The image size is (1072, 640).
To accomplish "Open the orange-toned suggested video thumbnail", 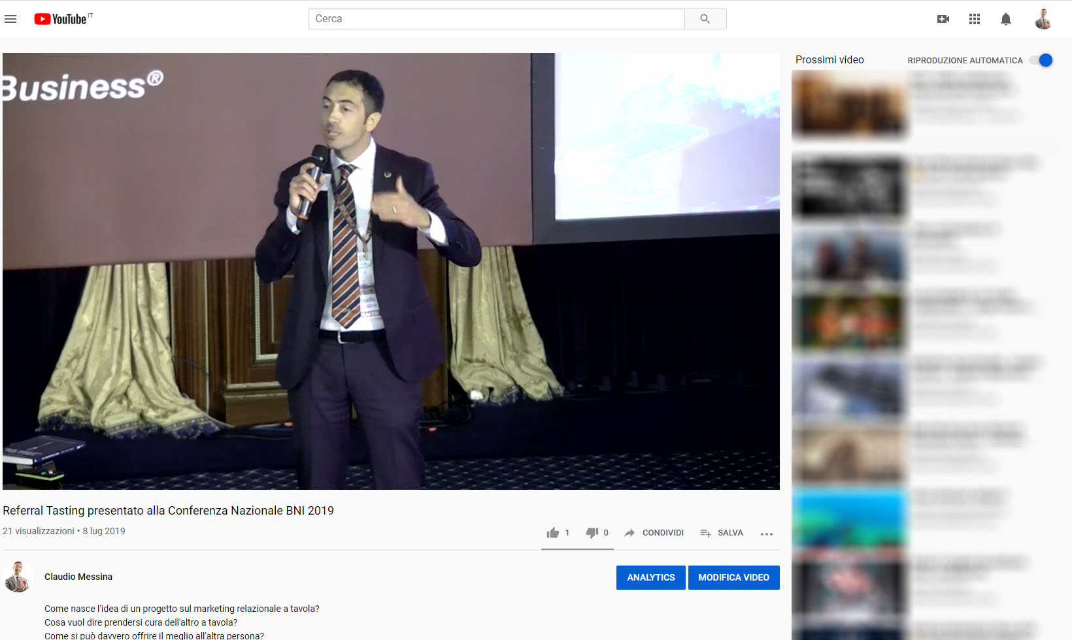I will 850,321.
